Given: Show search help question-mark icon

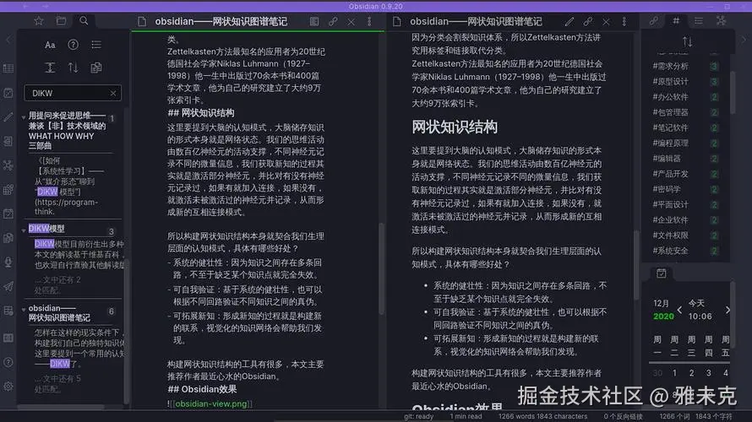Looking at the screenshot, I should pyautogui.click(x=73, y=45).
